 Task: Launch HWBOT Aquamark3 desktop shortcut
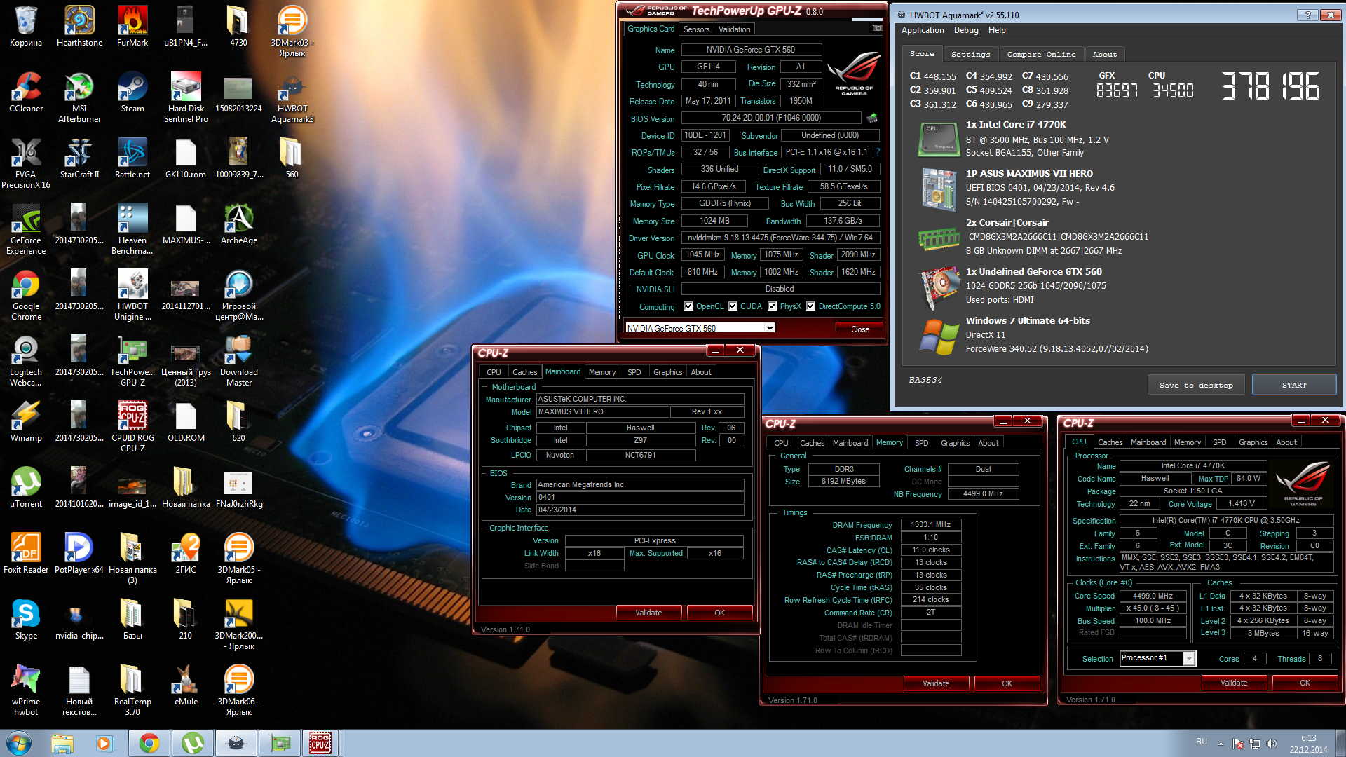[x=292, y=97]
